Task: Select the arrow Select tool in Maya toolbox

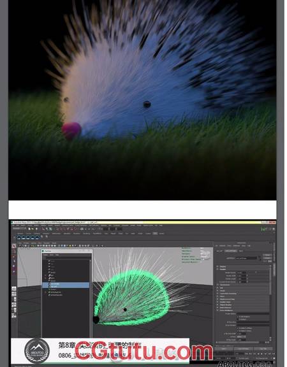Action: pyautogui.click(x=14, y=246)
